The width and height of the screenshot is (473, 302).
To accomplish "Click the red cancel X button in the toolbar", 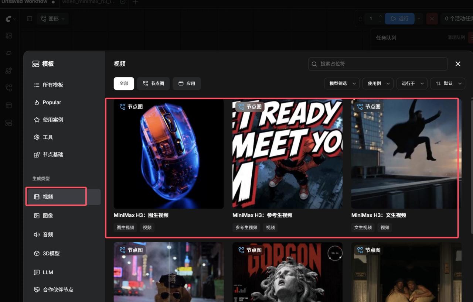I will pos(432,18).
